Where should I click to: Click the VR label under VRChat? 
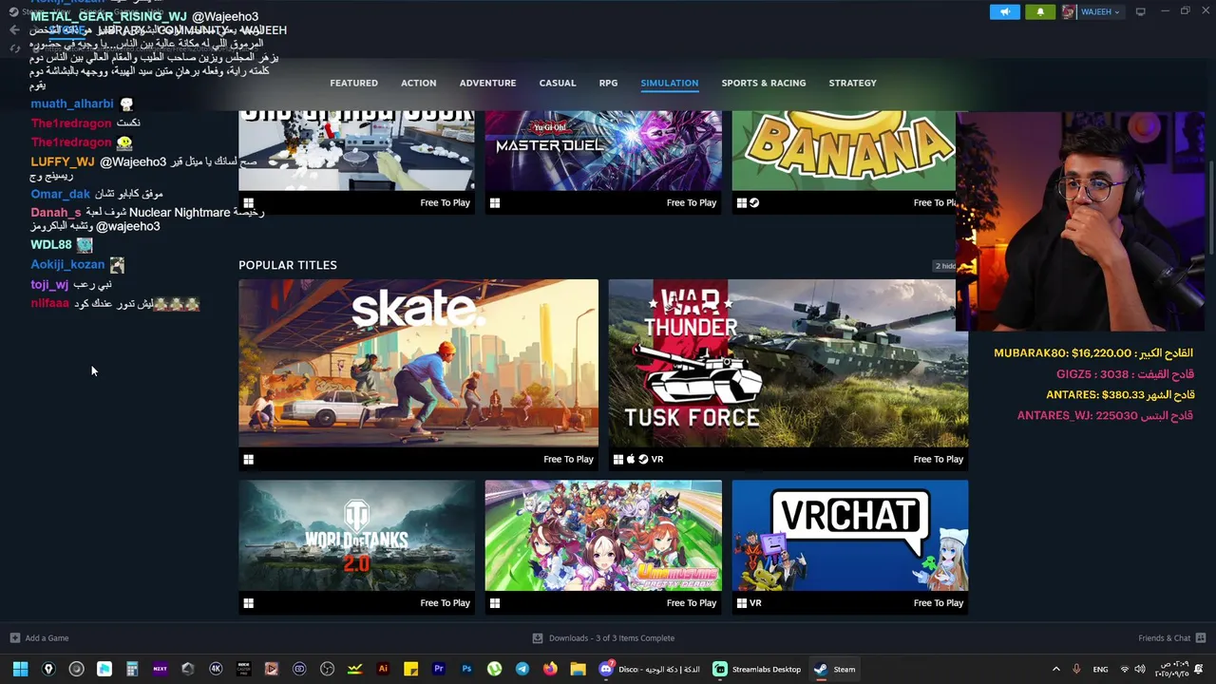755,602
